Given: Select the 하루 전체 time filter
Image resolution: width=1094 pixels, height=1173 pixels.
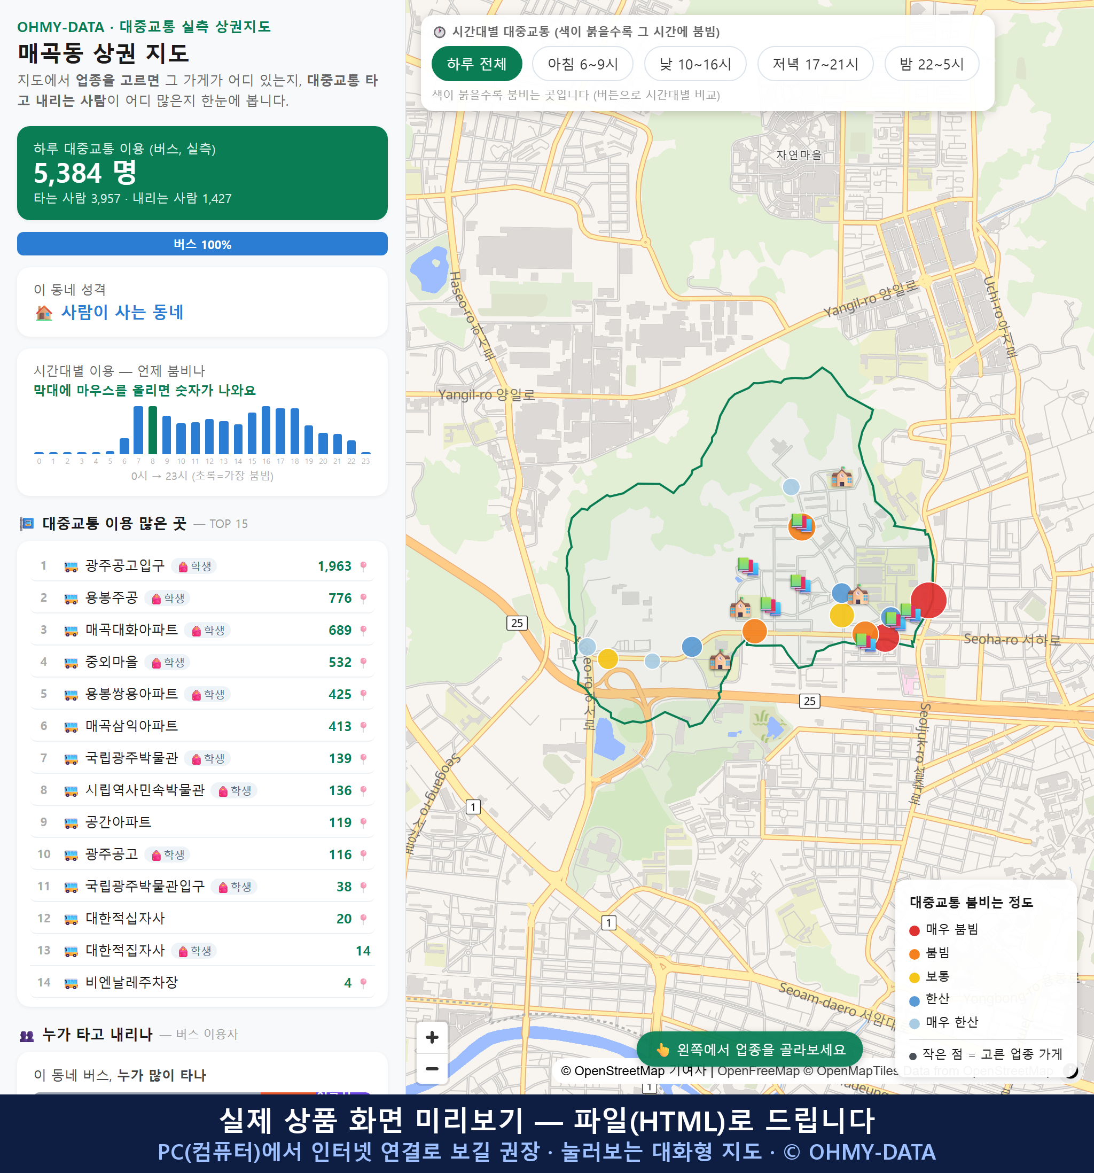Looking at the screenshot, I should point(476,64).
